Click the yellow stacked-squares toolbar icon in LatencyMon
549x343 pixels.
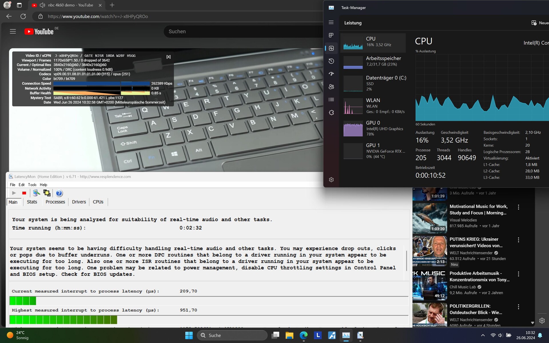47,193
